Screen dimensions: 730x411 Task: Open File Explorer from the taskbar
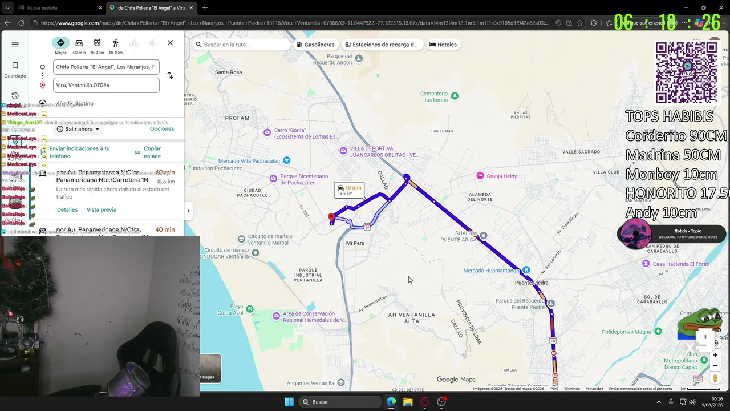(x=408, y=402)
